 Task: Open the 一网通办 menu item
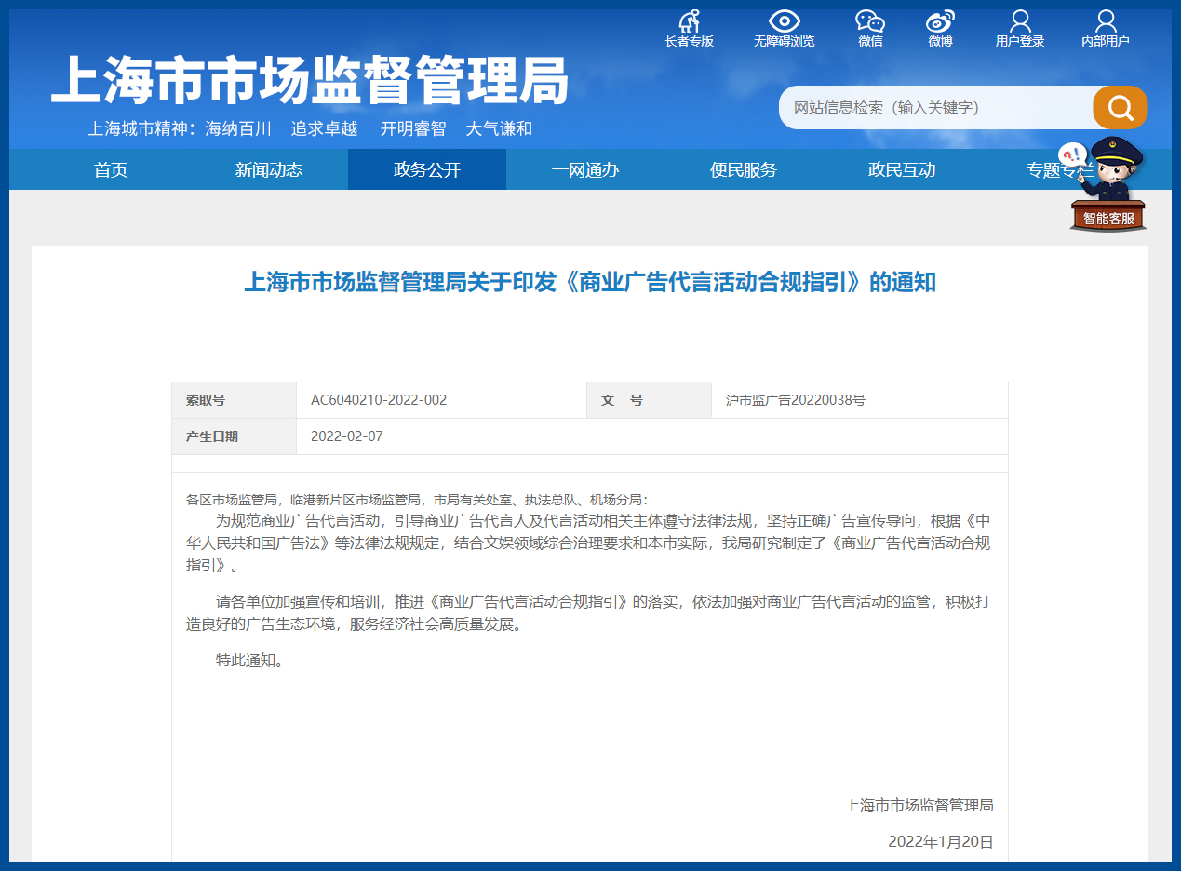coord(585,169)
